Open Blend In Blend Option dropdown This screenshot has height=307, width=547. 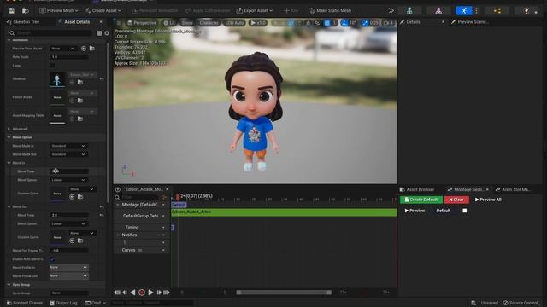(68, 180)
